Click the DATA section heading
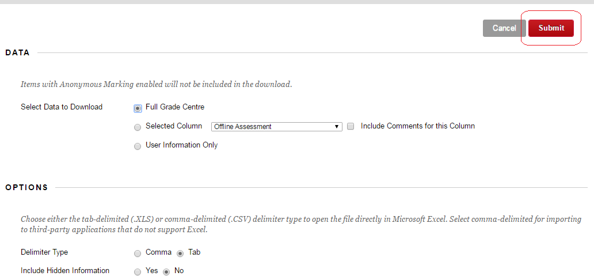Viewport: 594px width, 276px height. 17,53
